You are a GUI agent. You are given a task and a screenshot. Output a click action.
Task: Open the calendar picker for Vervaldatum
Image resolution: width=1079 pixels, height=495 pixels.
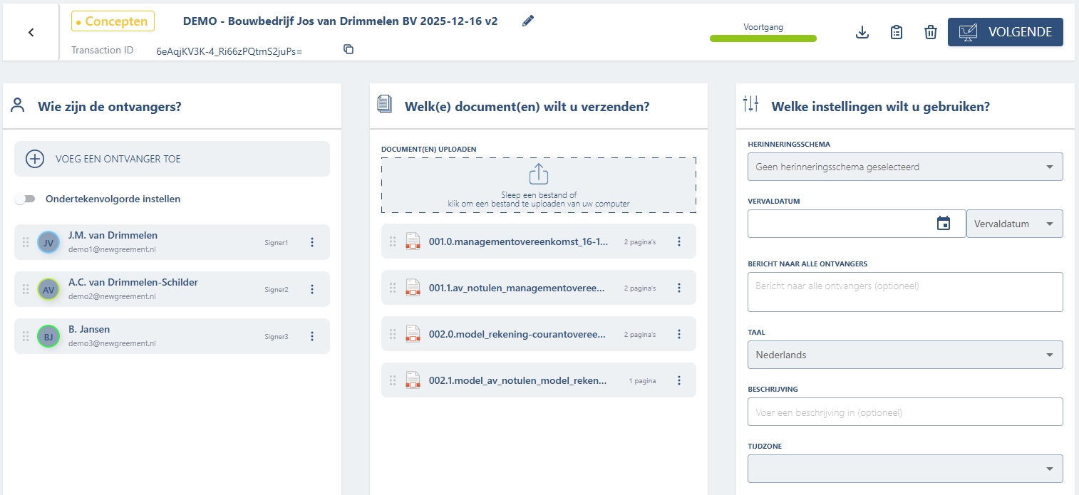pos(944,224)
